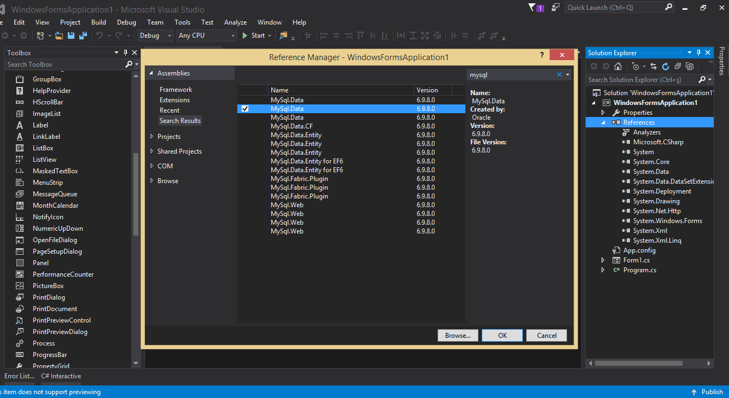Click the Save toolbar icon
This screenshot has width=729, height=398.
(71, 36)
